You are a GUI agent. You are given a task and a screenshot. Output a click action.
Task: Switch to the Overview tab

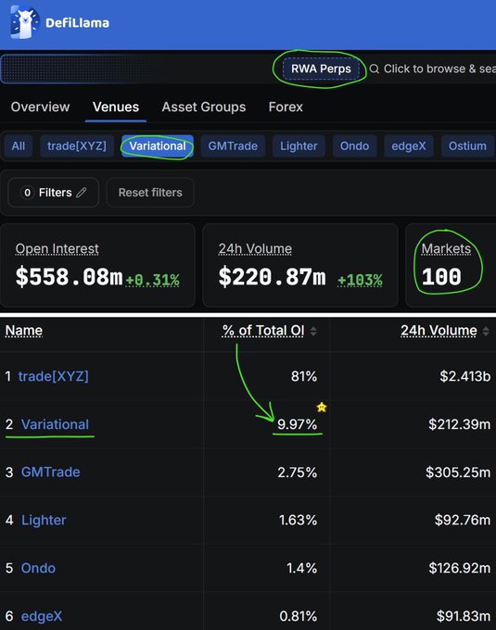[x=40, y=107]
